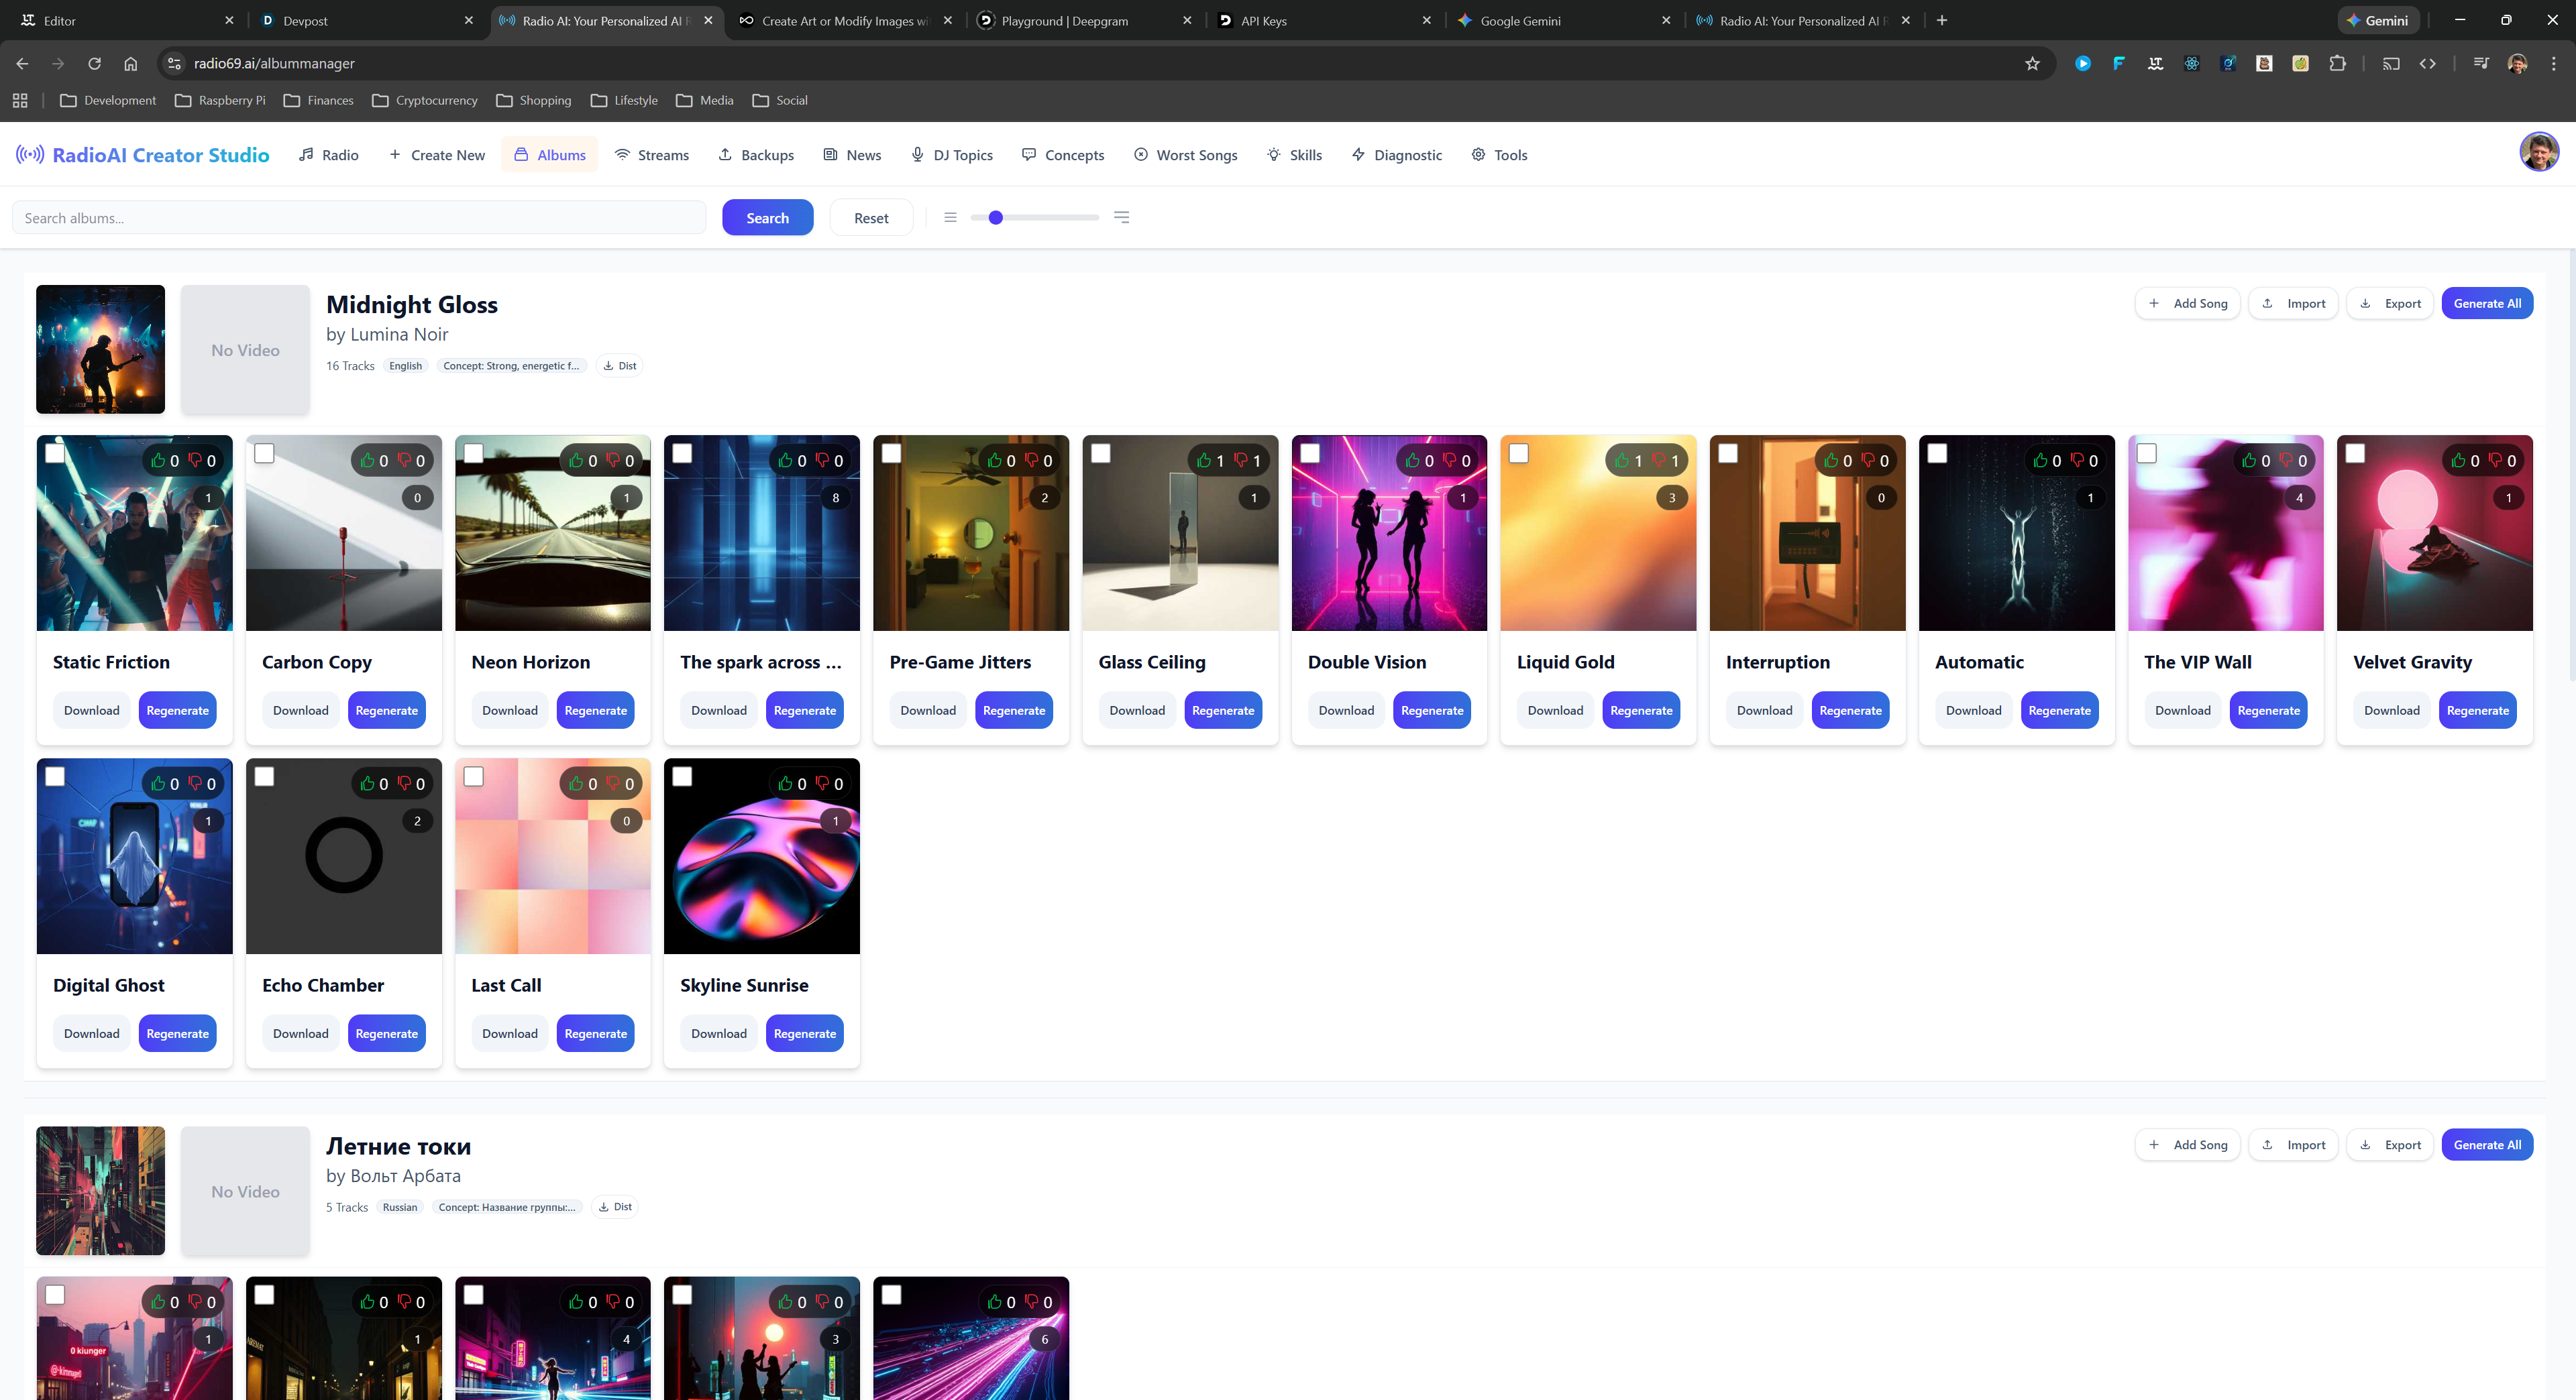Screen dimensions: 2576x1400
Task: Open the browser extensions puzzle icon
Action: tap(2337, 64)
